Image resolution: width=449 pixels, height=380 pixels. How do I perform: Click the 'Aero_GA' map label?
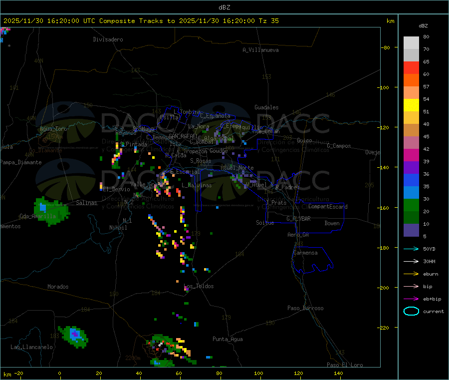(298, 235)
